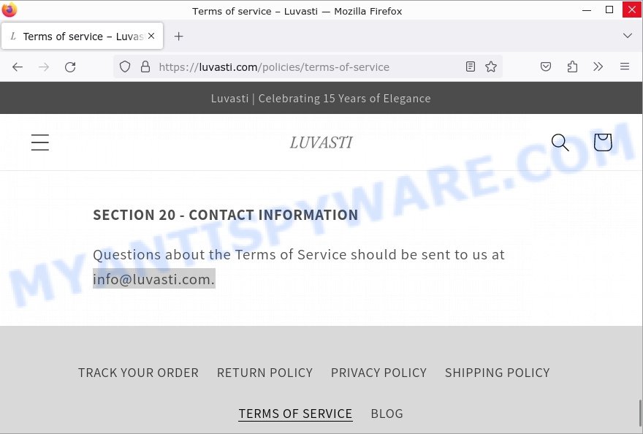This screenshot has width=643, height=434.
Task: Close the Terms of service tab
Action: pyautogui.click(x=151, y=36)
